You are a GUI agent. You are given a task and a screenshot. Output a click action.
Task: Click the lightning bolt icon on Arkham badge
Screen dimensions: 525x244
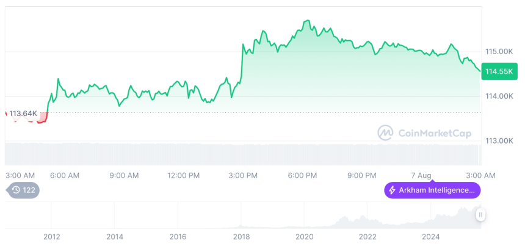(x=393, y=190)
